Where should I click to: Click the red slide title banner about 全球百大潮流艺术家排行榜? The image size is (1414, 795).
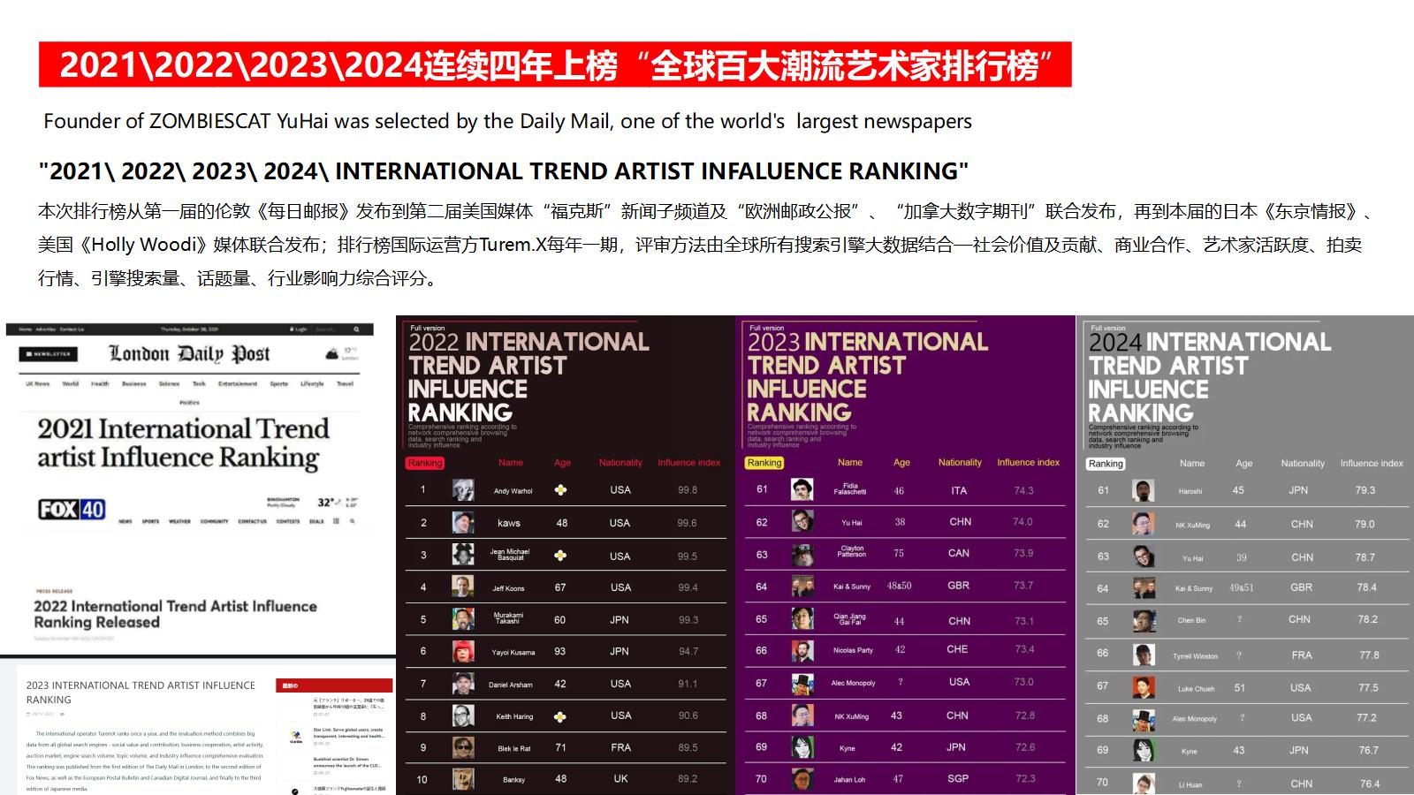pyautogui.click(x=555, y=64)
